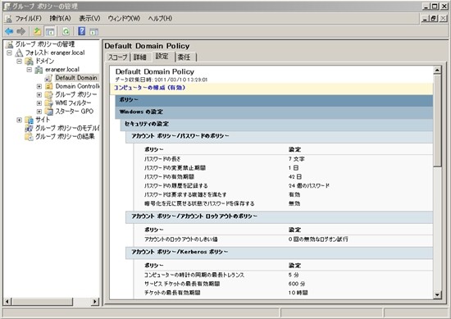Click the 10 時間 setting value
The height and width of the screenshot is (319, 451).
pyautogui.click(x=298, y=293)
